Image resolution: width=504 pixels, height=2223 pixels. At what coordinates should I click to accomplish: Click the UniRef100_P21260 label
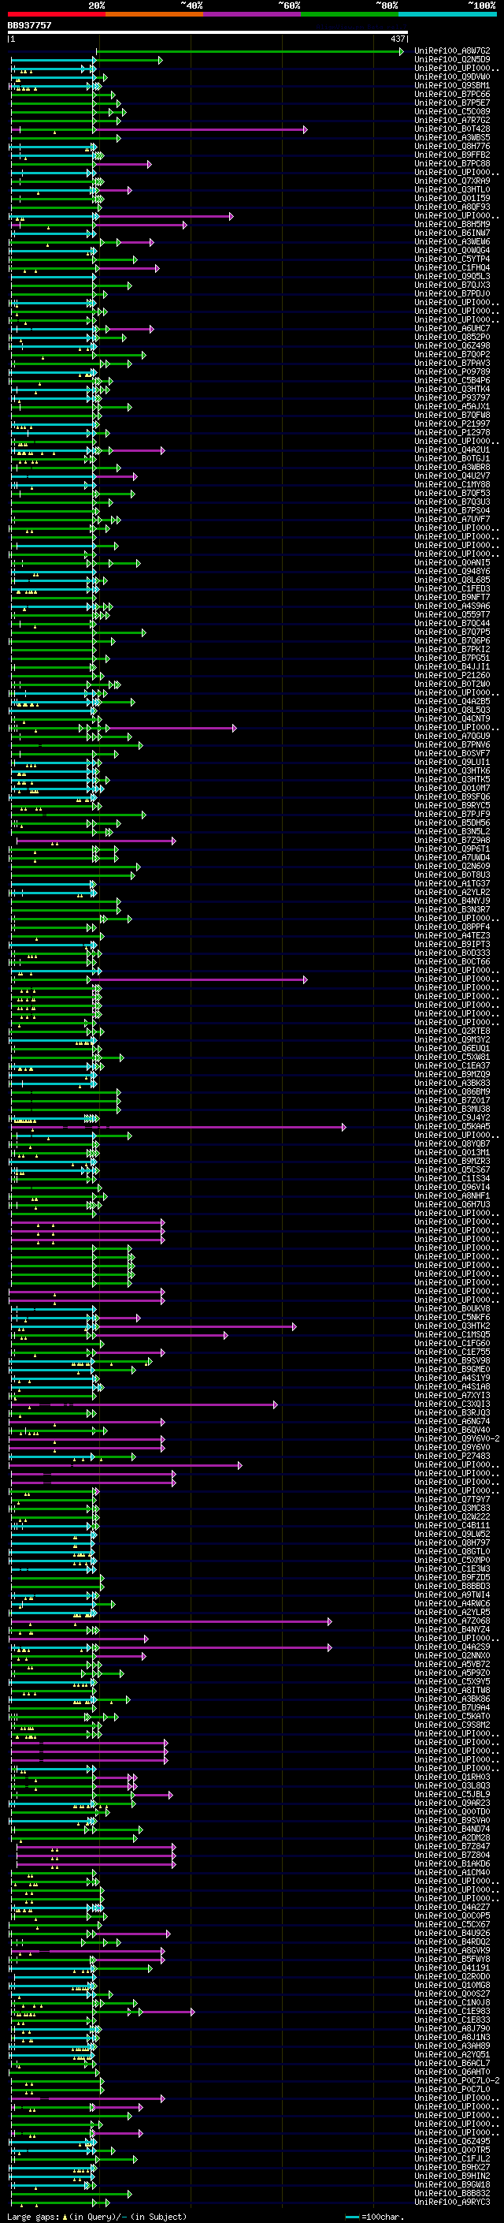click(x=452, y=675)
